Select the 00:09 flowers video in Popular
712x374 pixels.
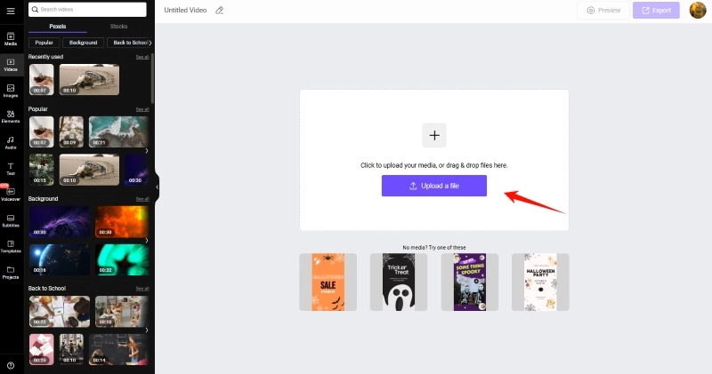click(x=71, y=131)
